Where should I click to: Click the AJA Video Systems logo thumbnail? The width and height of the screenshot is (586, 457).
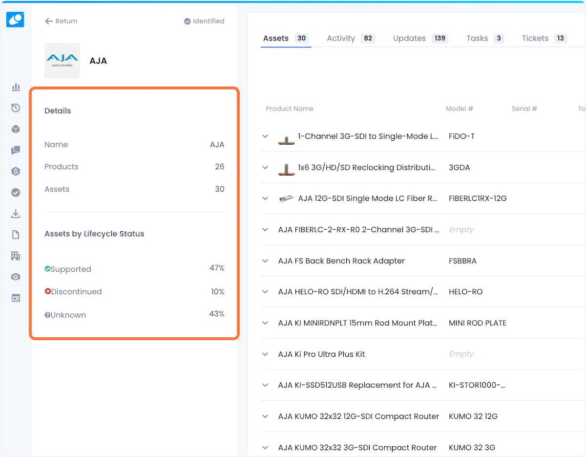62,60
